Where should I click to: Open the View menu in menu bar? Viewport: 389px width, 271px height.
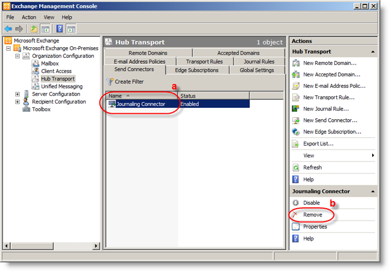pyautogui.click(x=49, y=17)
